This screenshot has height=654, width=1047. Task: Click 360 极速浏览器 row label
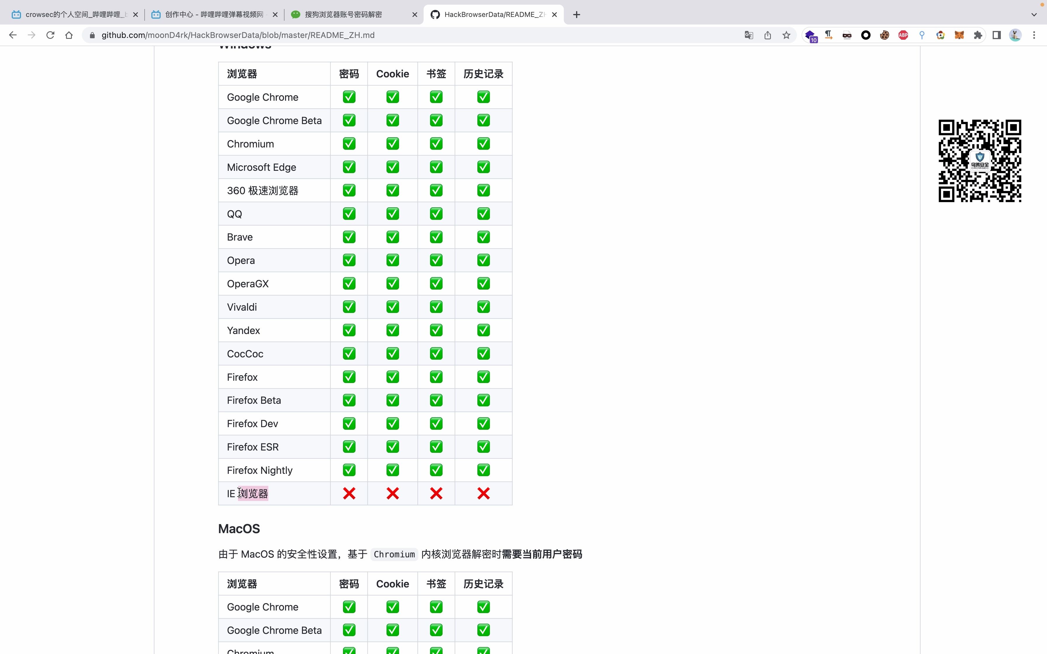pos(263,190)
